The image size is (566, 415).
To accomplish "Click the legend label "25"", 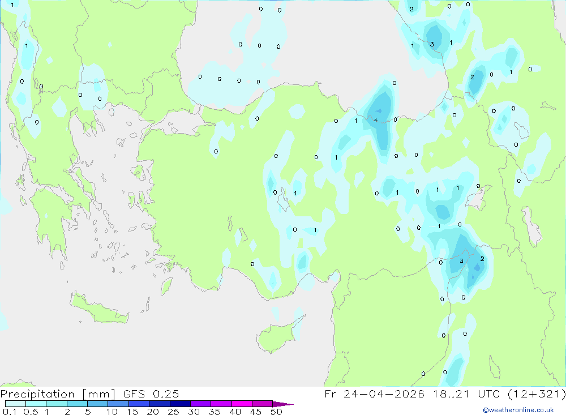I will point(173,412).
